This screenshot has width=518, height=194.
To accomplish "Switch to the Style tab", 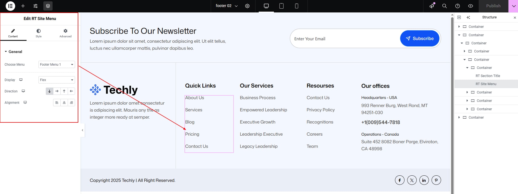I will tap(39, 33).
